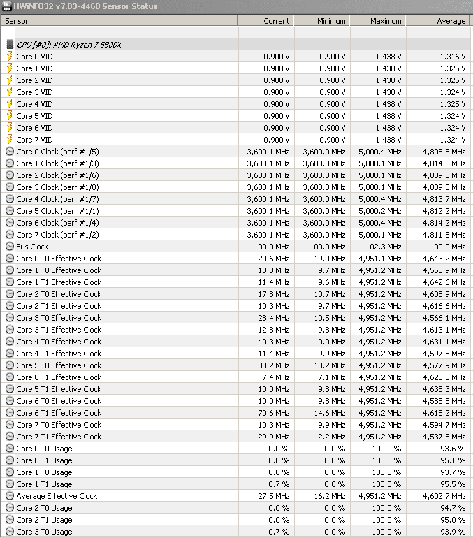Click the voltage icon next to Core 3 VID

point(10,92)
